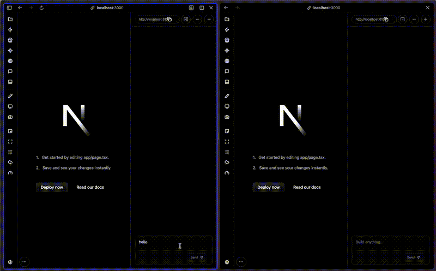Click the sticky note icon in right pane

pyautogui.click(x=227, y=131)
